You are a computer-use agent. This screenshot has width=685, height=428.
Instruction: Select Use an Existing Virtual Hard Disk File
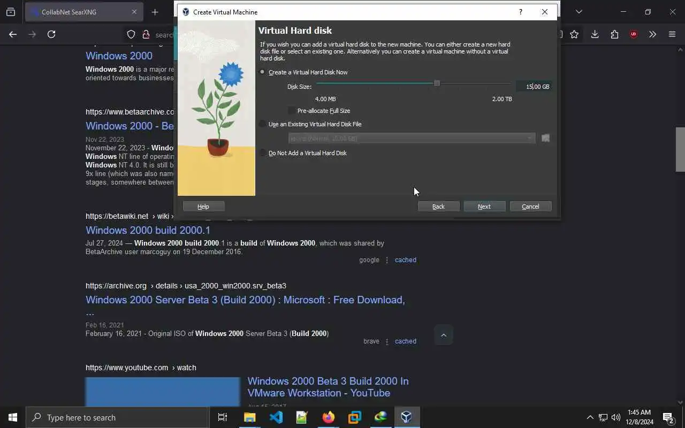pos(310,124)
